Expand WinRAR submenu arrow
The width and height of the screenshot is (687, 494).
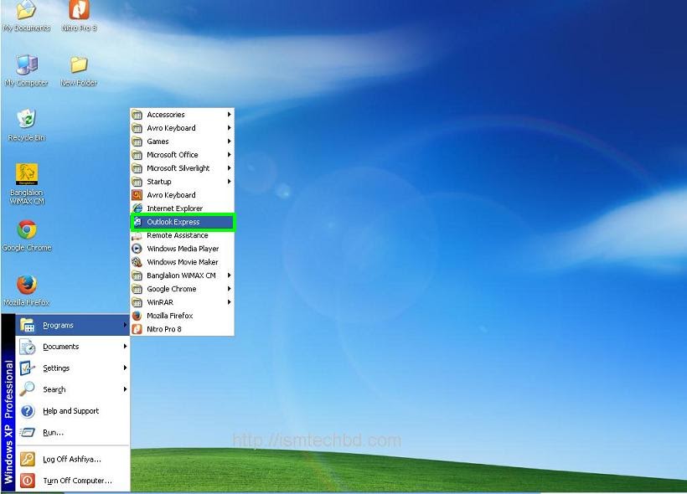coord(230,302)
